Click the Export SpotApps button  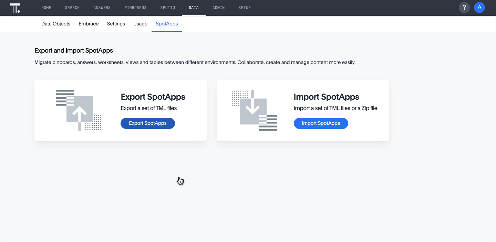[x=148, y=123]
